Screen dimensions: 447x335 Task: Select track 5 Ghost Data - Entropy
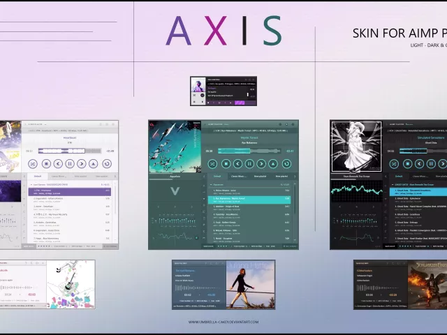tap(418, 223)
